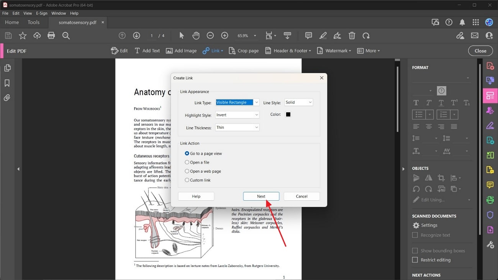Open the Line Thickness dropdown

[x=238, y=128]
